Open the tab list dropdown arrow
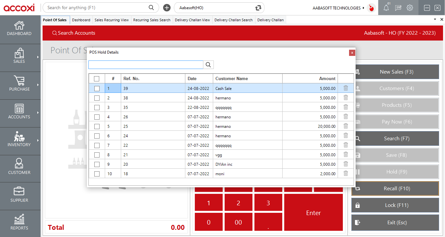445x237 pixels. pos(435,20)
